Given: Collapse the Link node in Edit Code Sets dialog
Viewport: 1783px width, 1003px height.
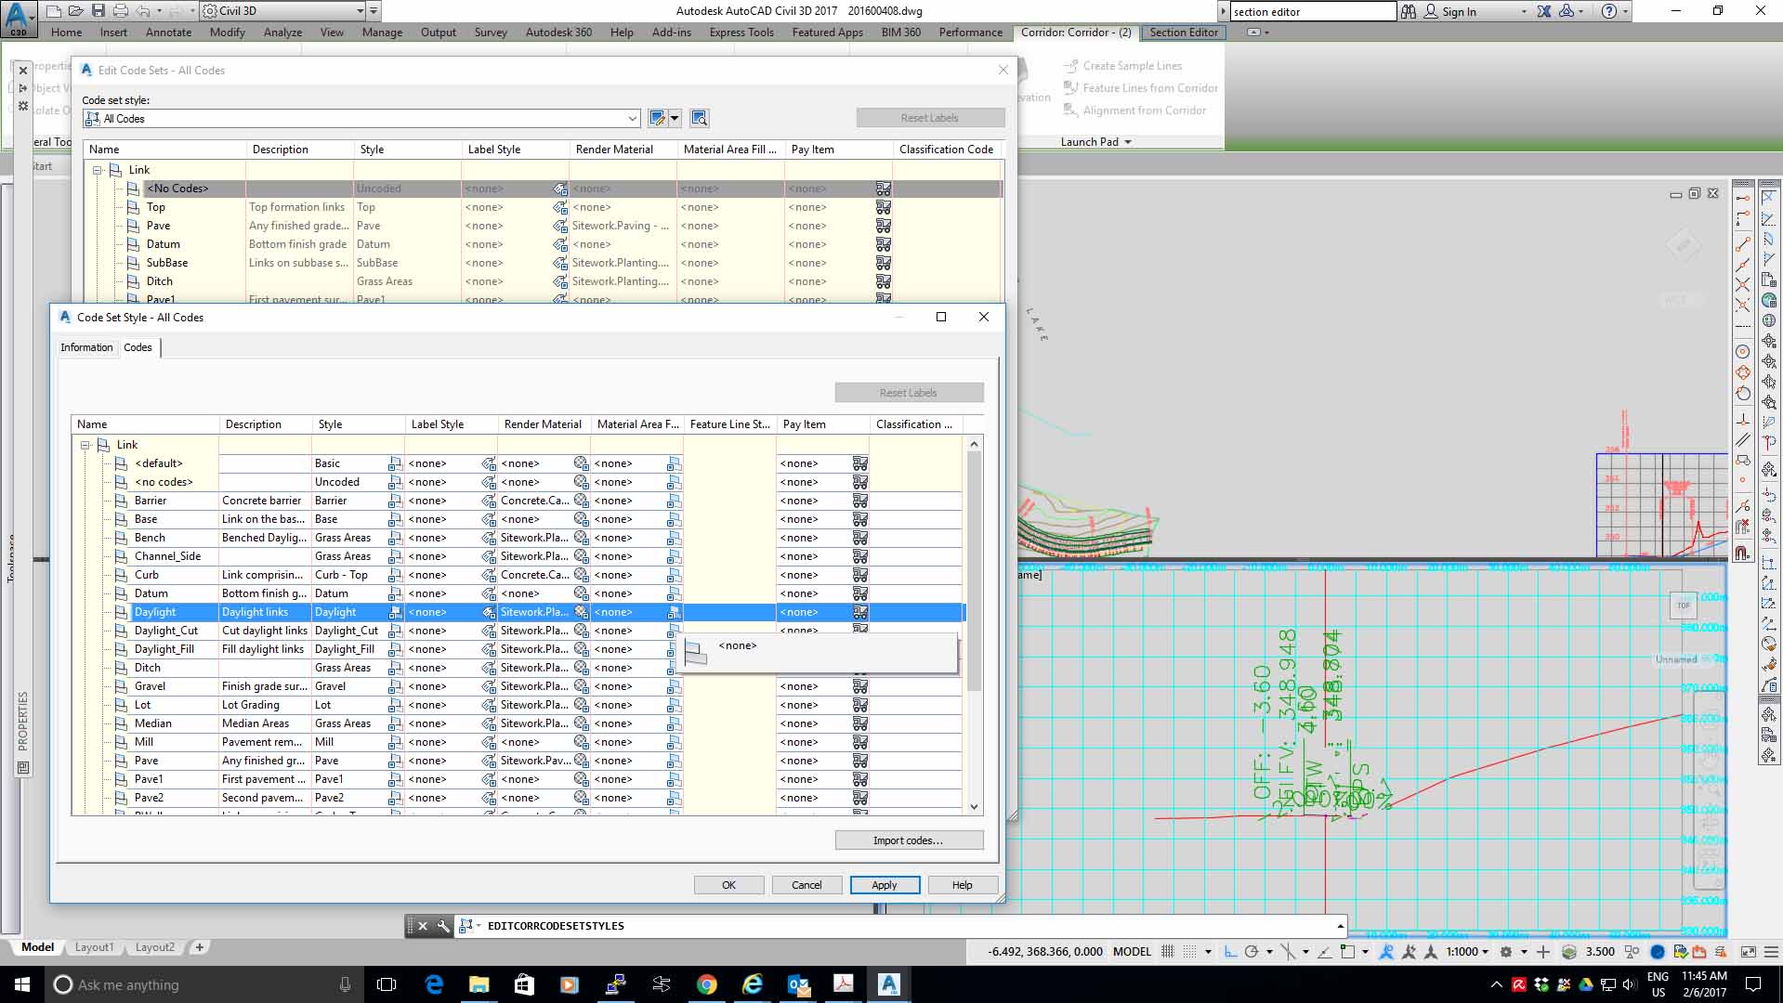Looking at the screenshot, I should click(x=98, y=170).
